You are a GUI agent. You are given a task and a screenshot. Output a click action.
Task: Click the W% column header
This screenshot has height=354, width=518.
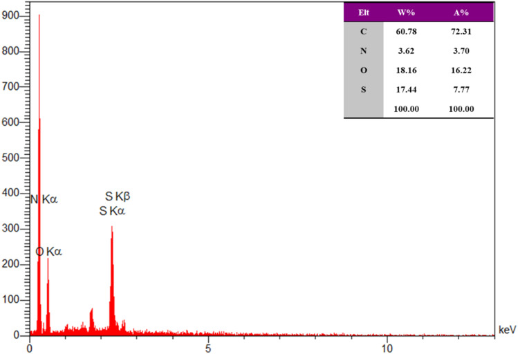coord(406,12)
